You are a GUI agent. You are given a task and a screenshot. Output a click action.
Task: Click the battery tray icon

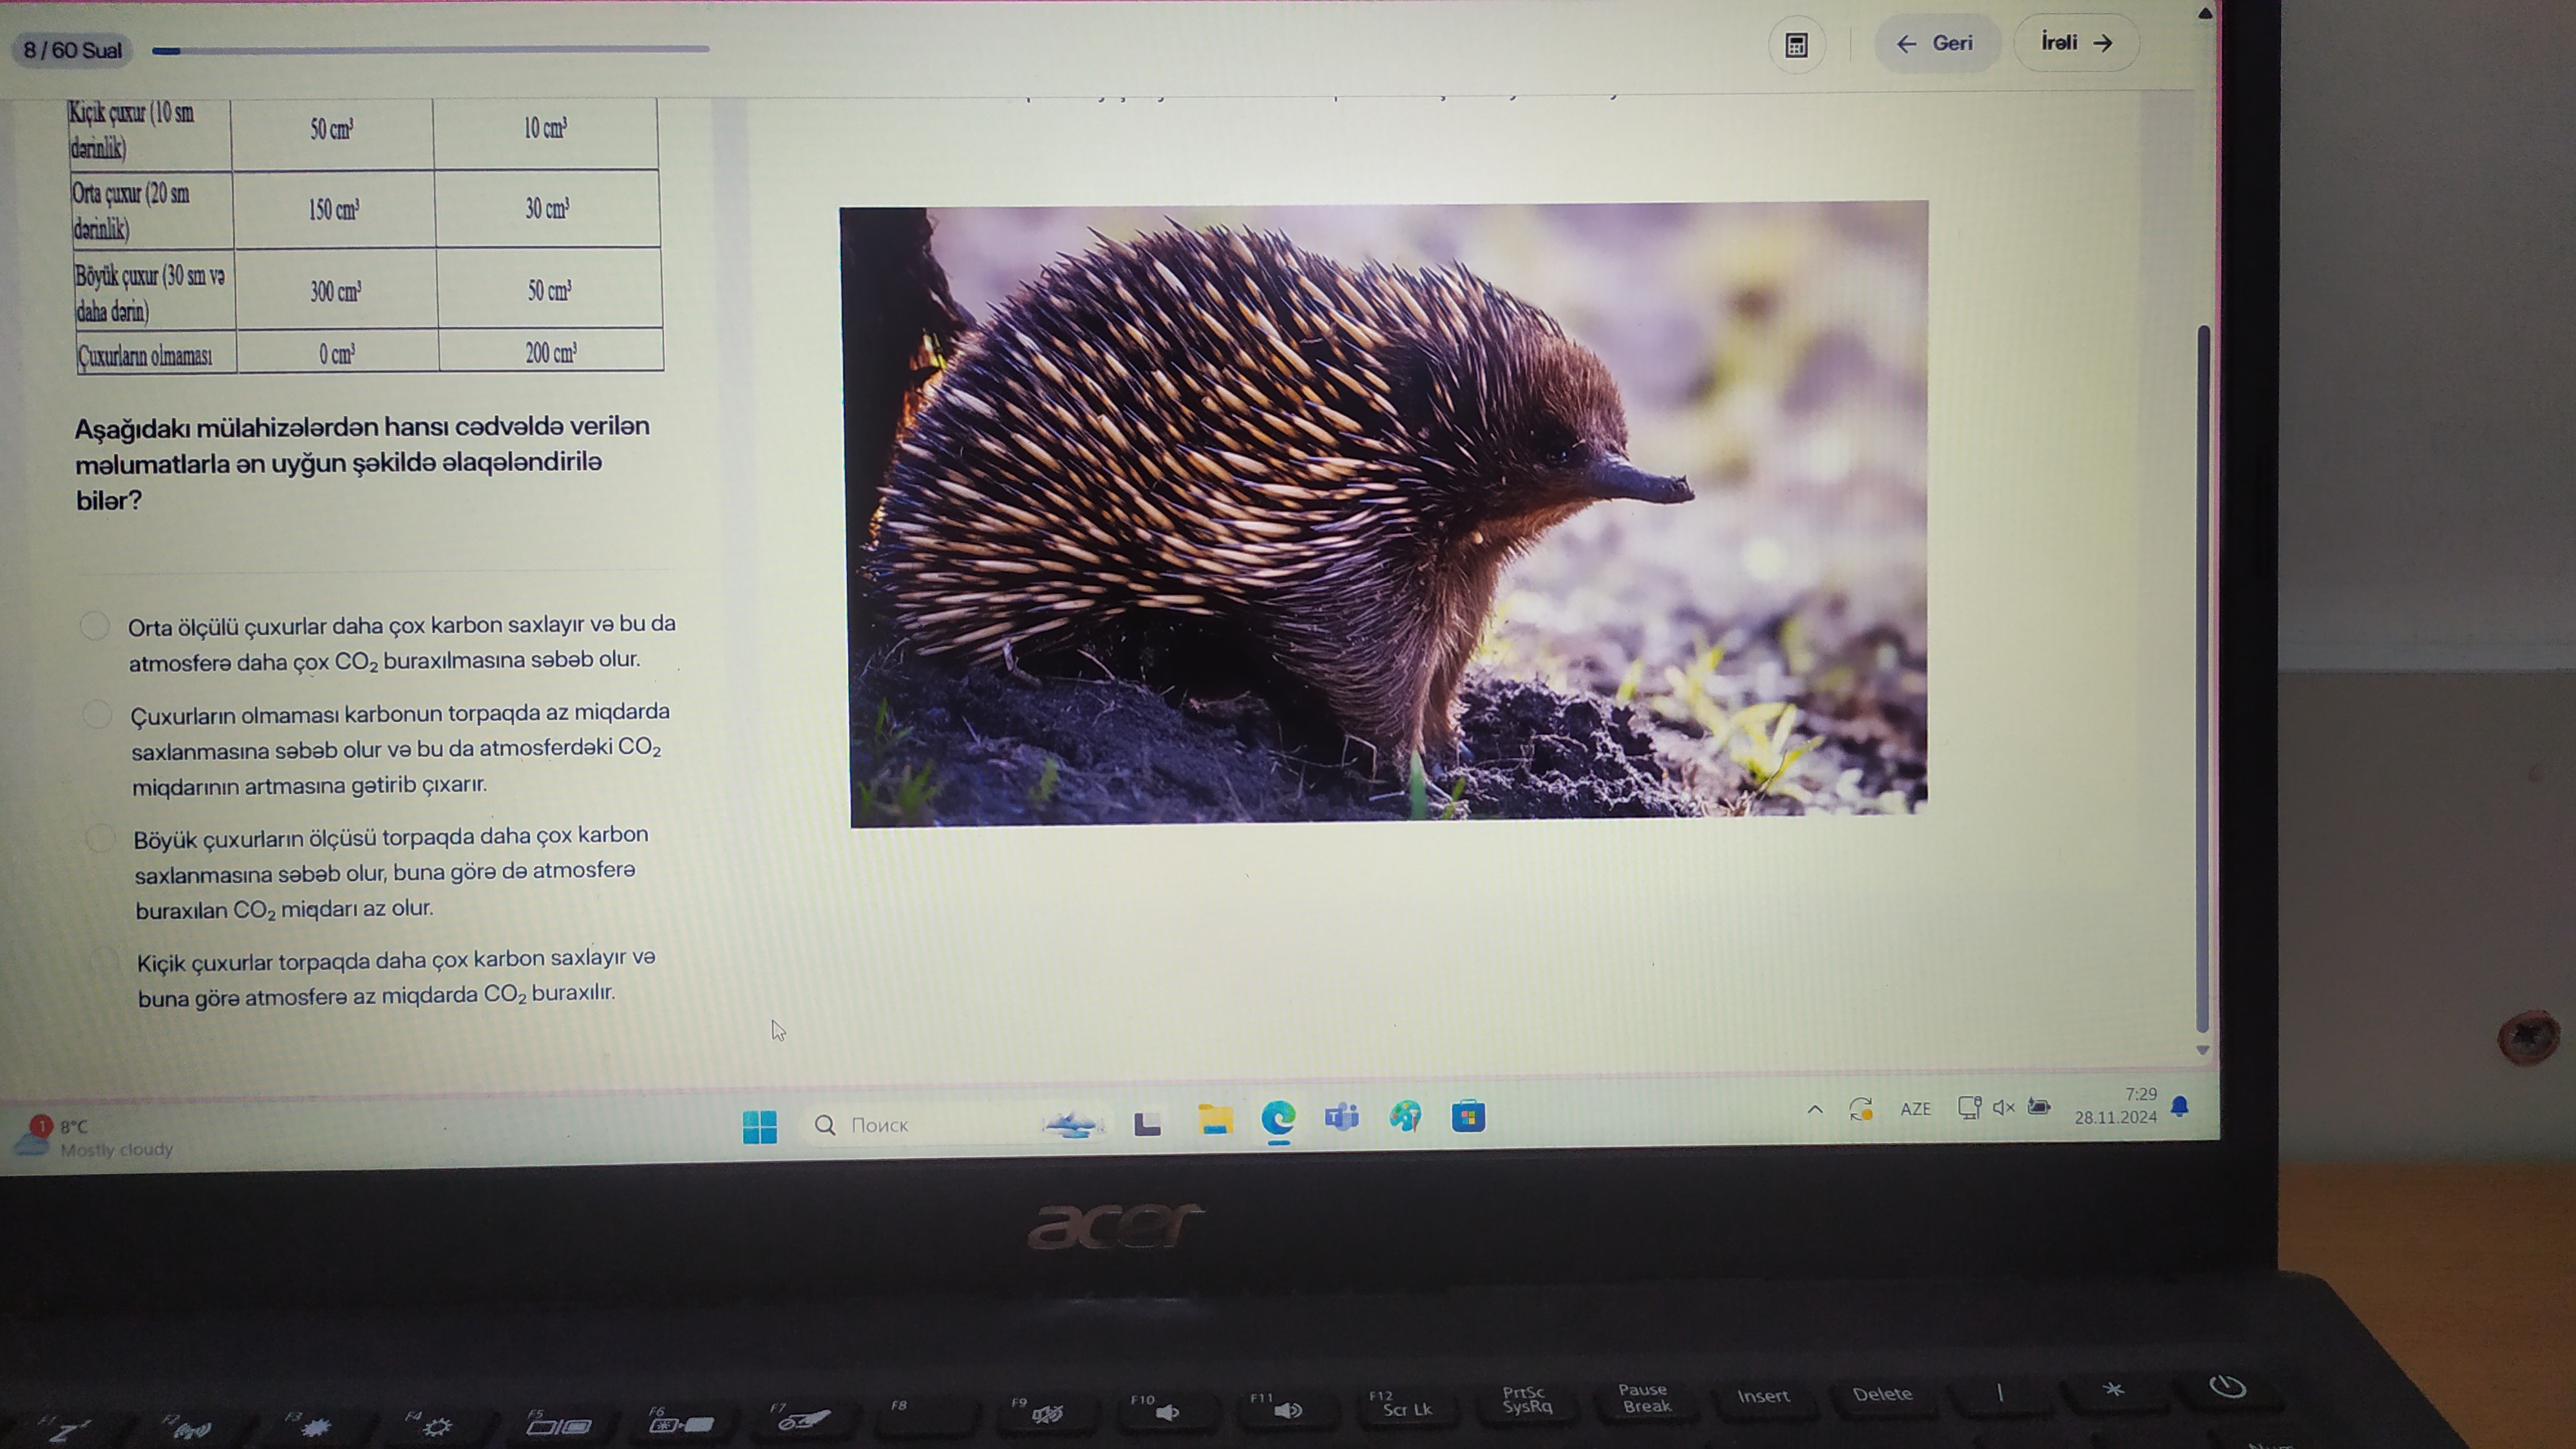2039,1106
